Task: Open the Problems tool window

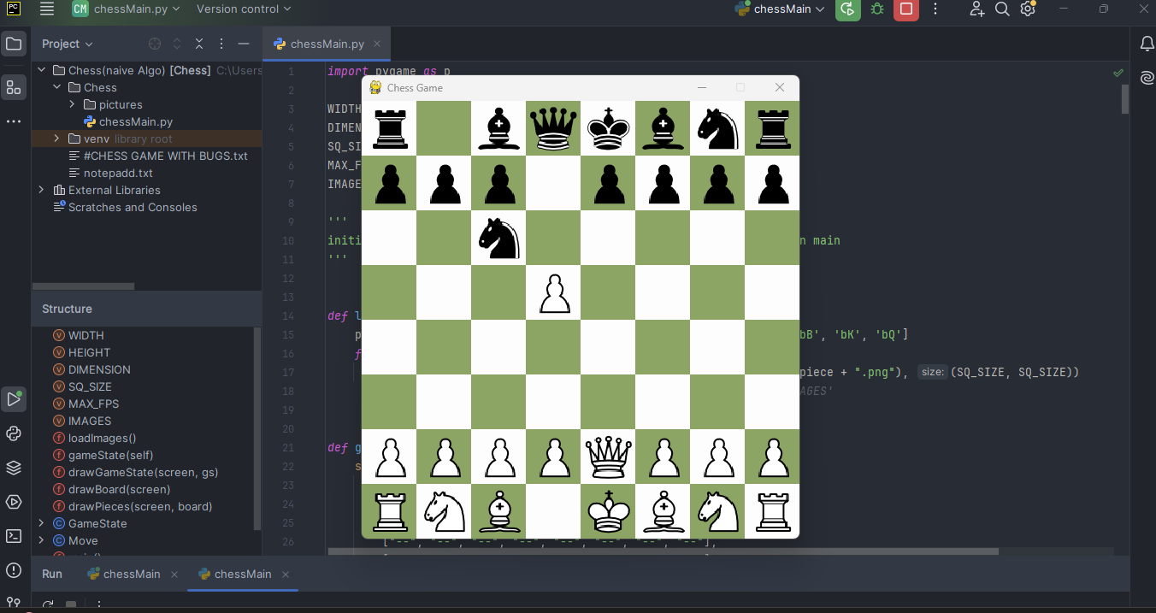Action: [14, 570]
